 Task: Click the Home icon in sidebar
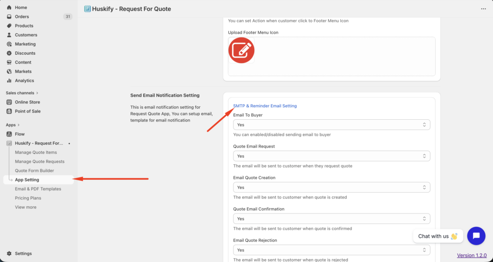click(9, 8)
